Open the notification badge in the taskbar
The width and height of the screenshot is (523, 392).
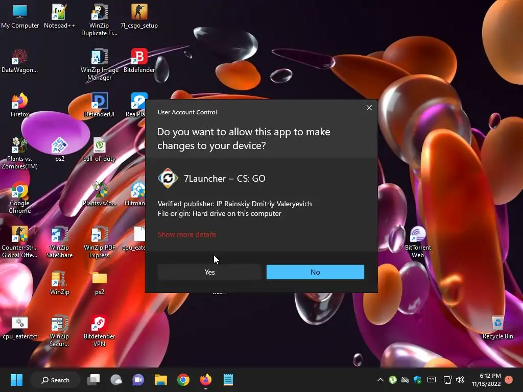tap(509, 380)
